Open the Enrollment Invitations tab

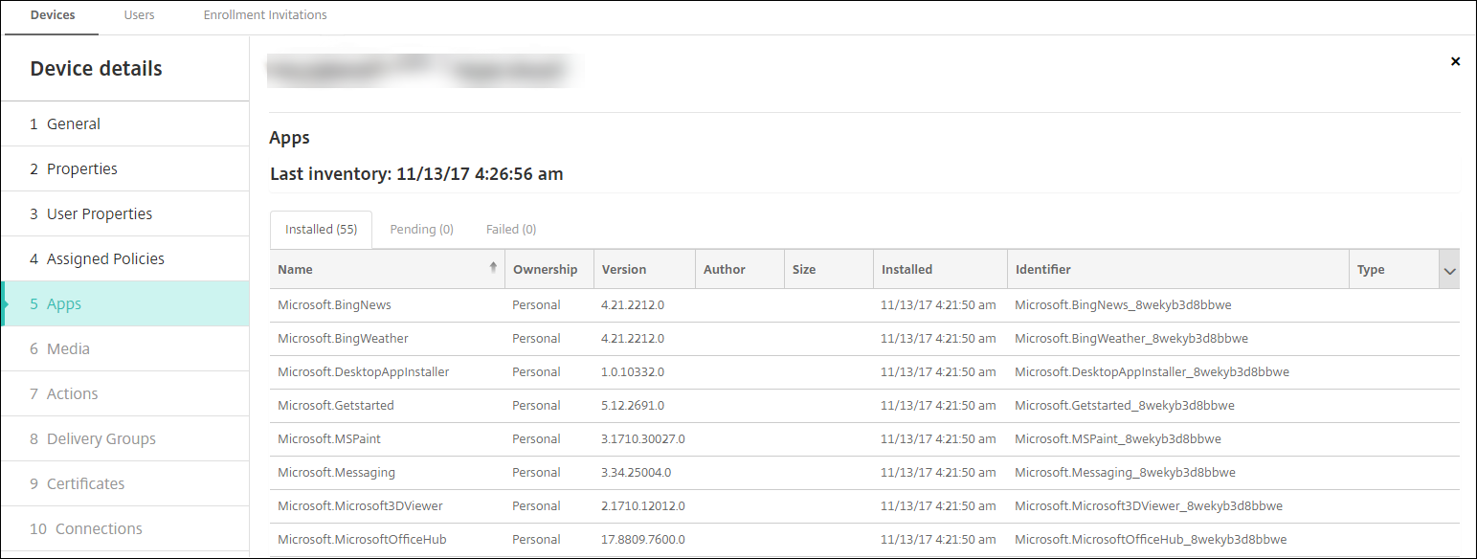click(x=265, y=15)
